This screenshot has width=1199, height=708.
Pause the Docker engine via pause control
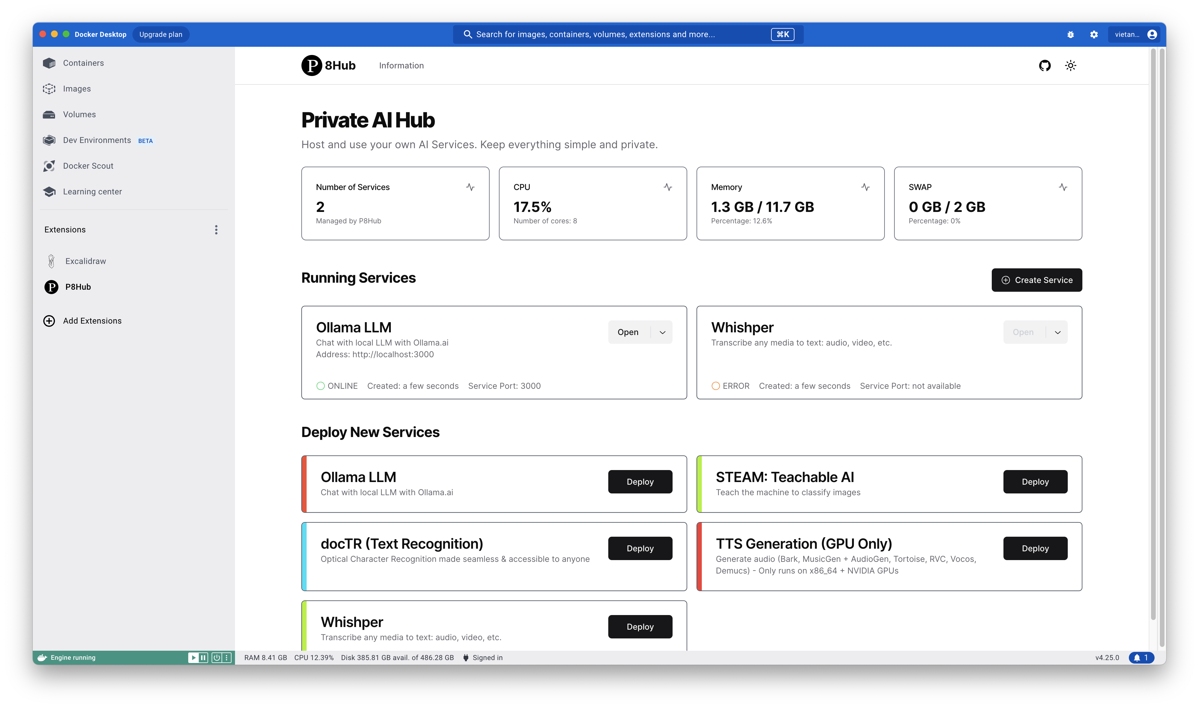(203, 657)
